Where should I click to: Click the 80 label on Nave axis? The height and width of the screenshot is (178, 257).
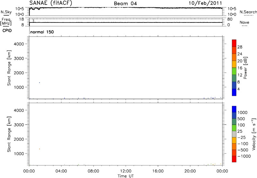pyautogui.click(x=230, y=19)
